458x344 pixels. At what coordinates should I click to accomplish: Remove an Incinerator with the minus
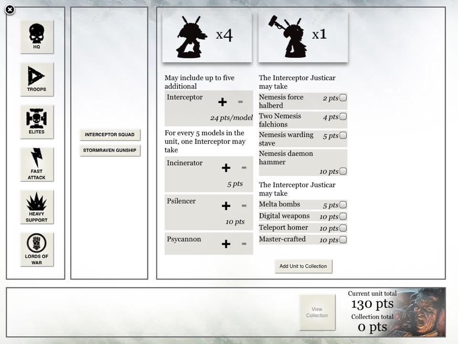coord(244,168)
